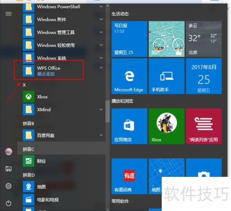Viewport: 231px width, 211px height.
Task: Click the WPS Office folder icon
Action: 29,71
